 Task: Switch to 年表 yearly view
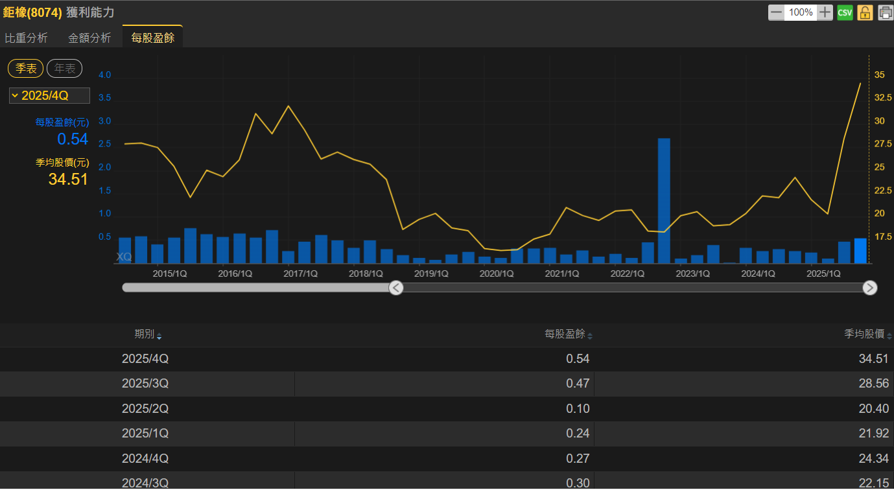64,69
